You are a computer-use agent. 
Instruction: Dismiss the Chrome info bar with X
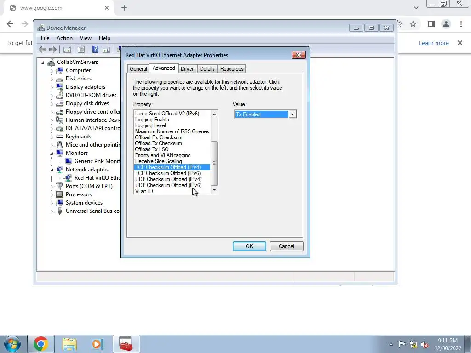click(x=460, y=43)
